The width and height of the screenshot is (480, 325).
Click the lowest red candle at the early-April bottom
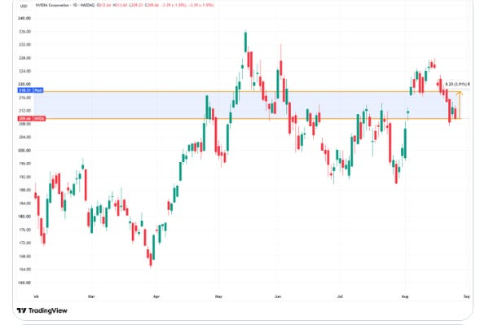(x=151, y=260)
